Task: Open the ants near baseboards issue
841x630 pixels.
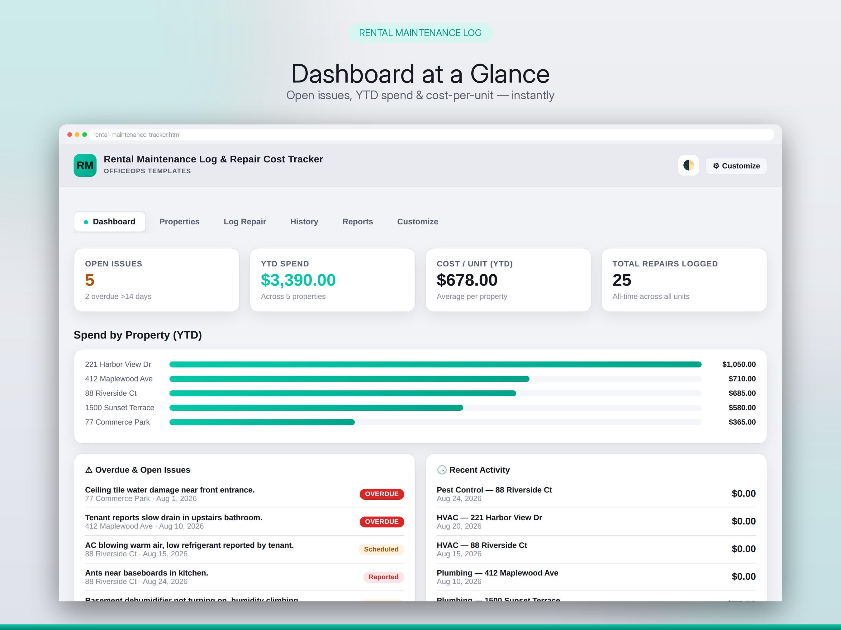Action: (x=245, y=577)
